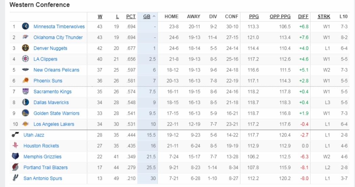The image size is (355, 187).
Task: Toggle sort order on GB column
Action: click(x=149, y=16)
